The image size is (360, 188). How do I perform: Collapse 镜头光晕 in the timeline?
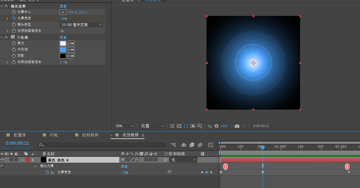click(x=35, y=166)
